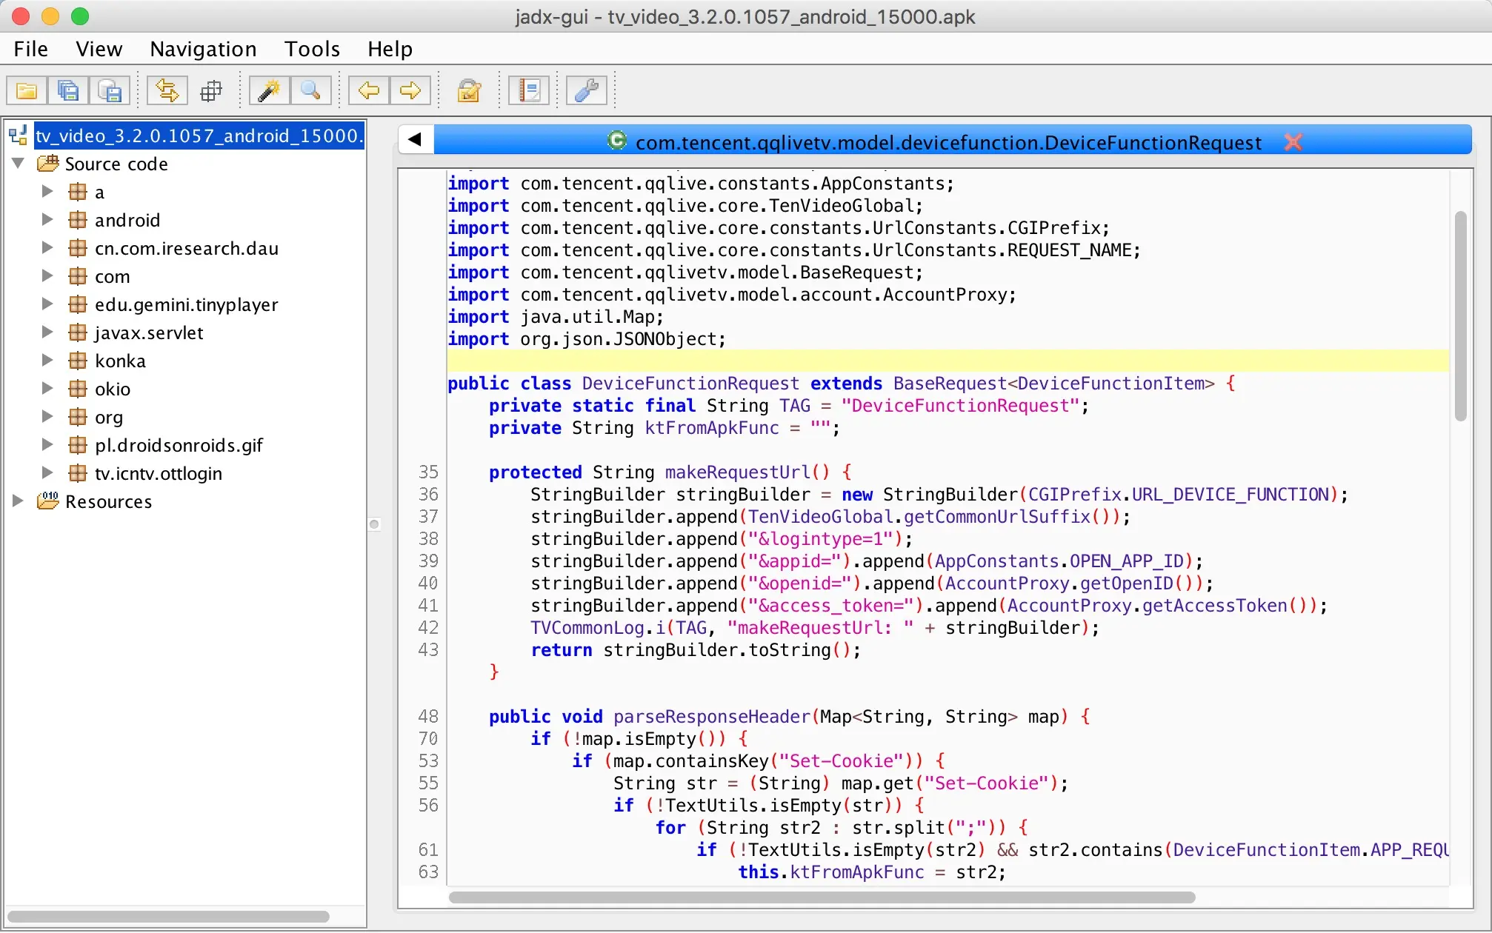The image size is (1492, 933).
Task: Click the vertical scrollbar in code view
Action: coord(1460,316)
